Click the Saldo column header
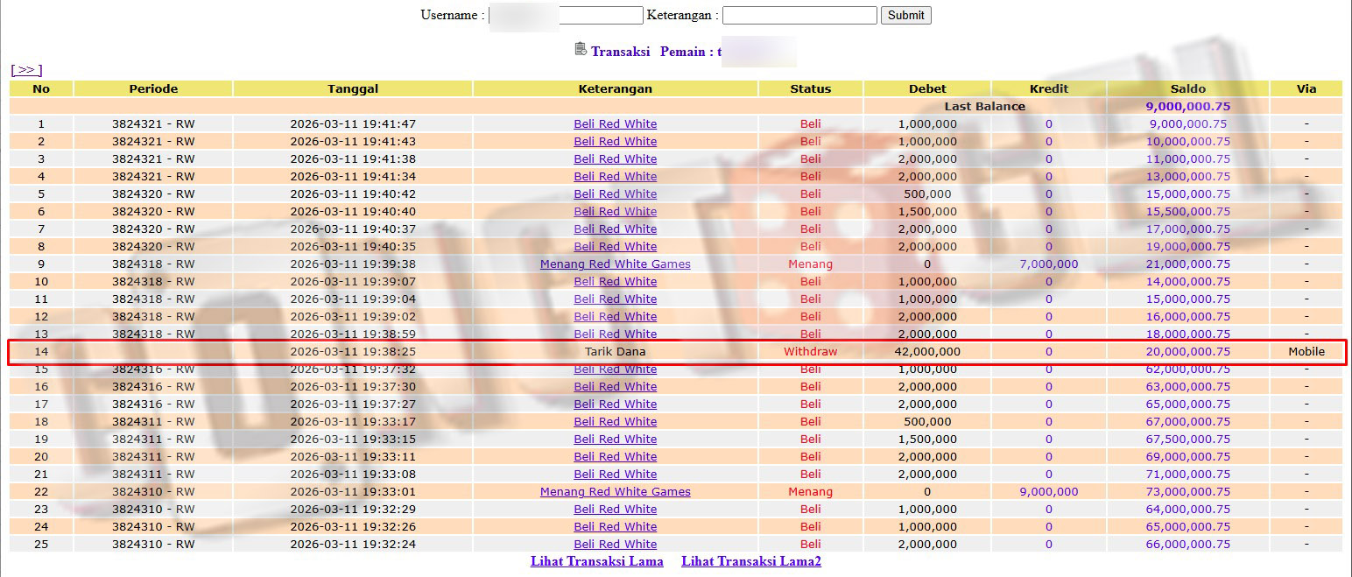Screen dimensions: 1352x577 click(x=1187, y=88)
